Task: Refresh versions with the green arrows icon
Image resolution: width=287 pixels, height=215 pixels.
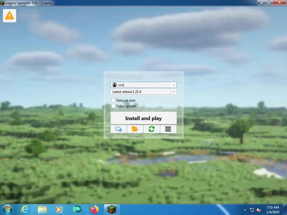Action: [x=152, y=129]
